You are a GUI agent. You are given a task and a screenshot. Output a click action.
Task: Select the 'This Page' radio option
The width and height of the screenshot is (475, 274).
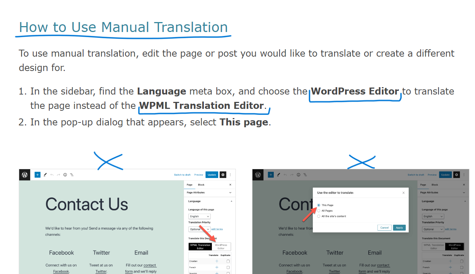pyautogui.click(x=319, y=205)
